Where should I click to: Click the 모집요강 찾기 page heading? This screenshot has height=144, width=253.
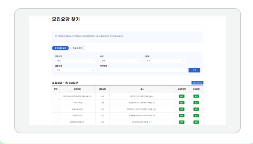(66, 19)
